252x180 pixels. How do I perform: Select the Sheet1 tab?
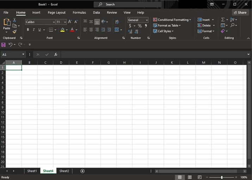[32, 171]
